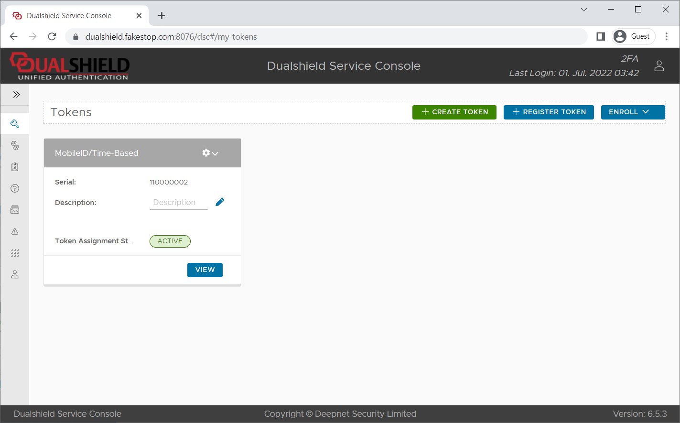
Task: Click the warning triangle sidebar icon
Action: [x=15, y=231]
